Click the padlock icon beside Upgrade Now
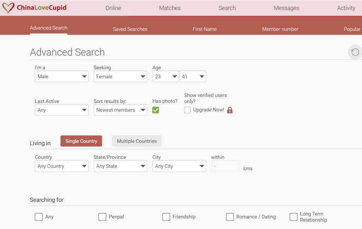This screenshot has width=362, height=229. [230, 110]
